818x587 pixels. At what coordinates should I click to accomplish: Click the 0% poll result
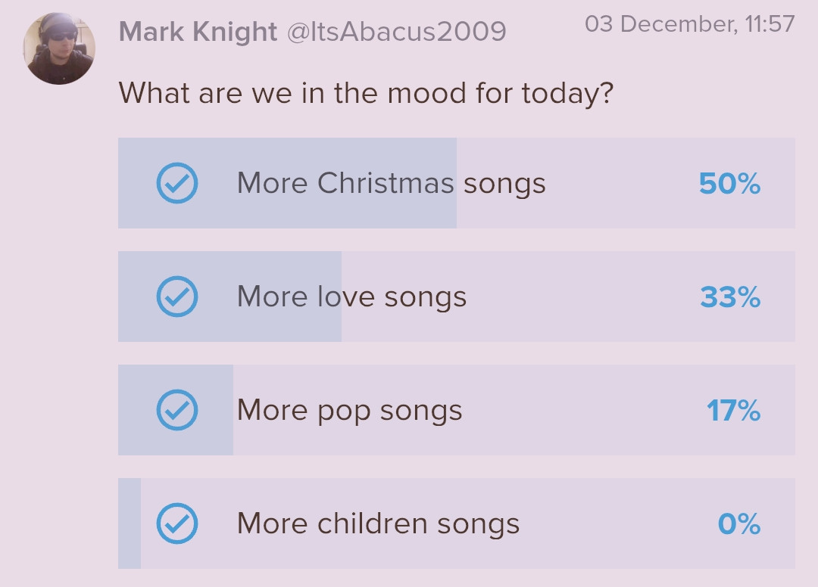coord(738,524)
